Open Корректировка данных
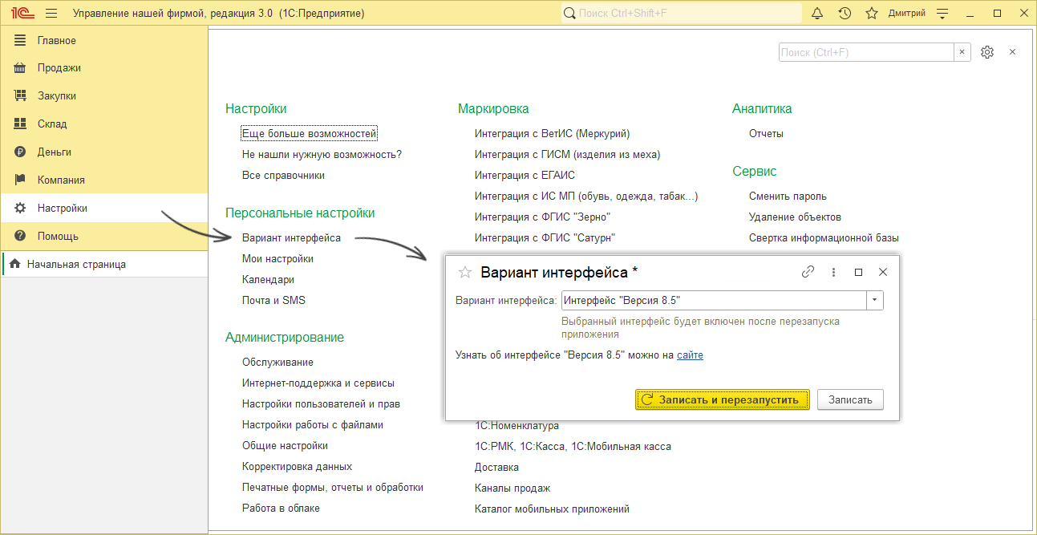The image size is (1037, 535). 297,467
